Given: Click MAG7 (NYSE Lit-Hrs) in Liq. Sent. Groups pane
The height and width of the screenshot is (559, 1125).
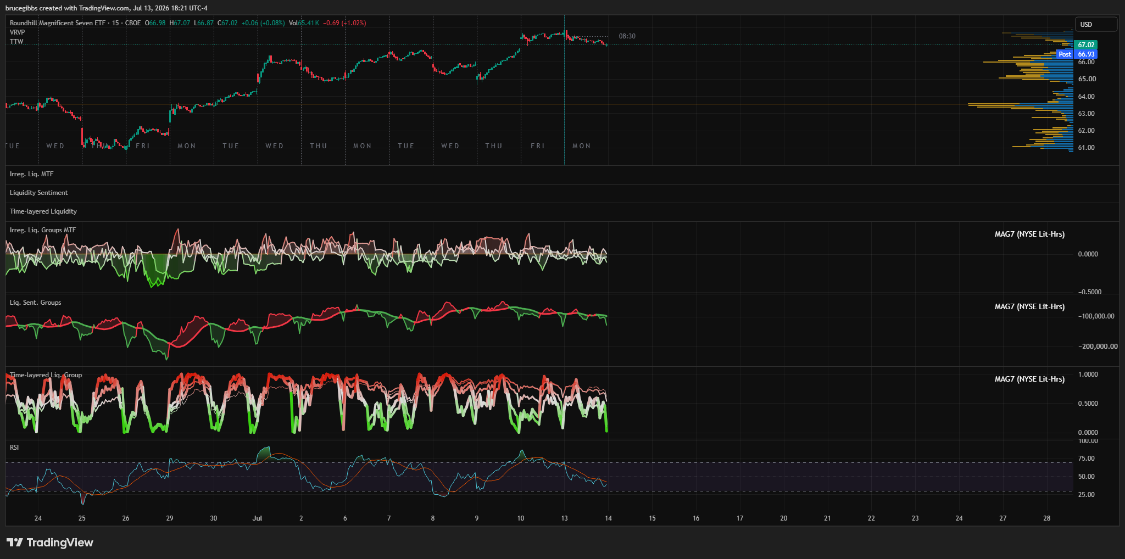Looking at the screenshot, I should point(1029,307).
